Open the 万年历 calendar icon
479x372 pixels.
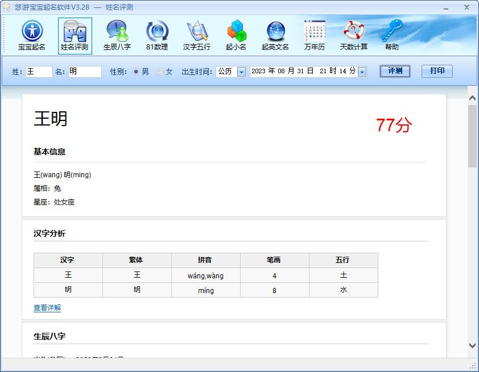[x=315, y=36]
